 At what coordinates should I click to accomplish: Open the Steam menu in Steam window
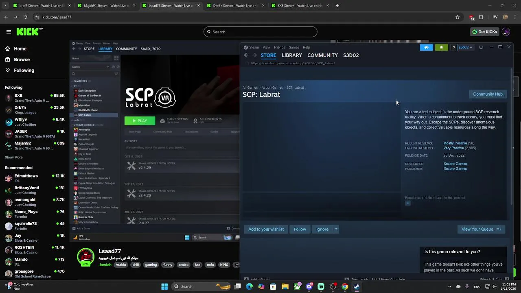tap(252, 48)
